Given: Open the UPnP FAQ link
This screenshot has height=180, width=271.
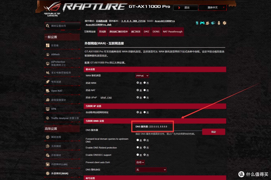Looking at the screenshot, I should point(106,98).
